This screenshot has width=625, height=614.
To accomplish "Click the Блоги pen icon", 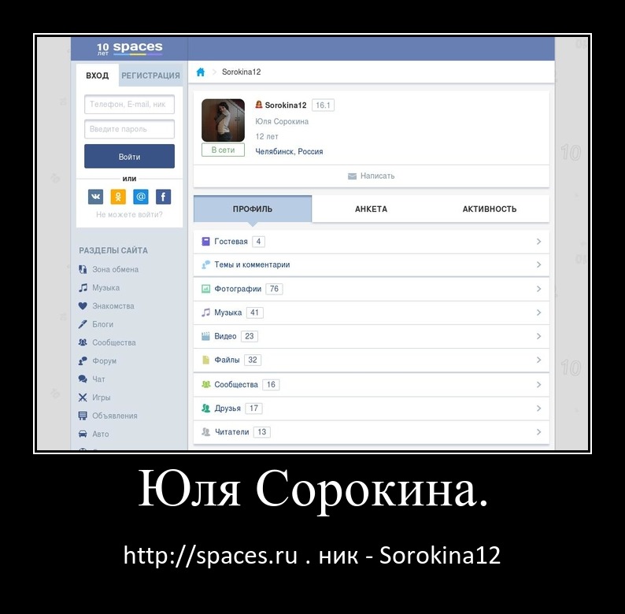I will point(83,324).
